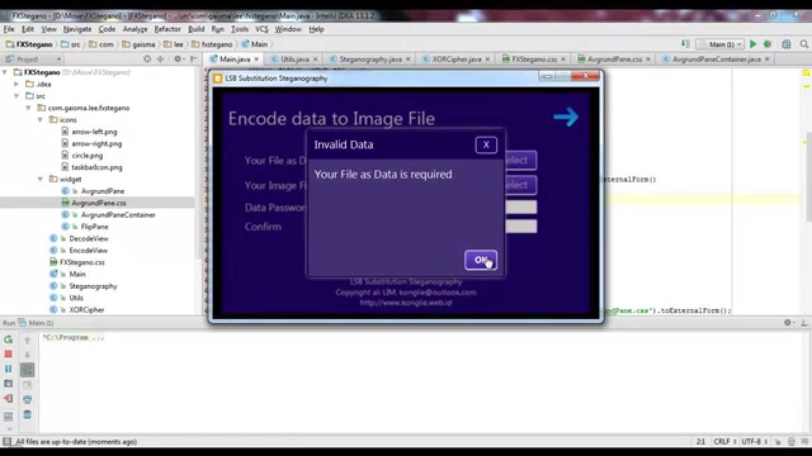The image size is (812, 456).
Task: Stop the running process with red square
Action: [x=8, y=354]
